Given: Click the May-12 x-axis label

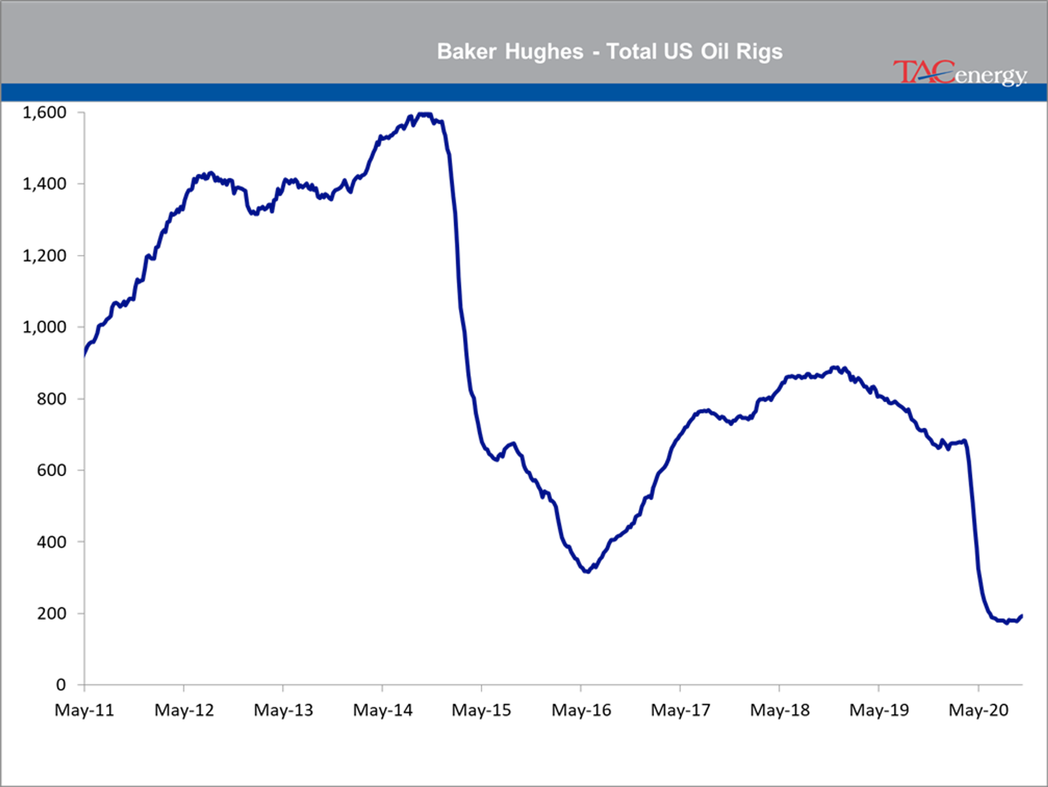Looking at the screenshot, I should click(184, 710).
